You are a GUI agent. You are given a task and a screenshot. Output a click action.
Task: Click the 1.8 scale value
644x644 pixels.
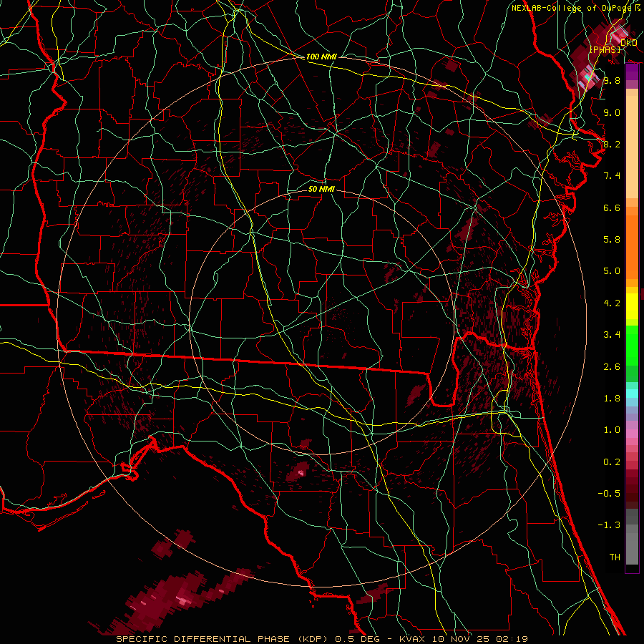pos(612,399)
